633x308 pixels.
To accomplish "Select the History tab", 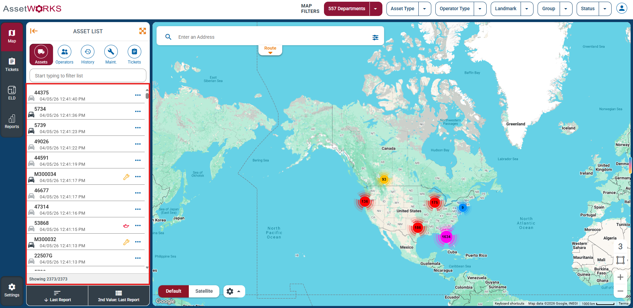I will (x=88, y=54).
